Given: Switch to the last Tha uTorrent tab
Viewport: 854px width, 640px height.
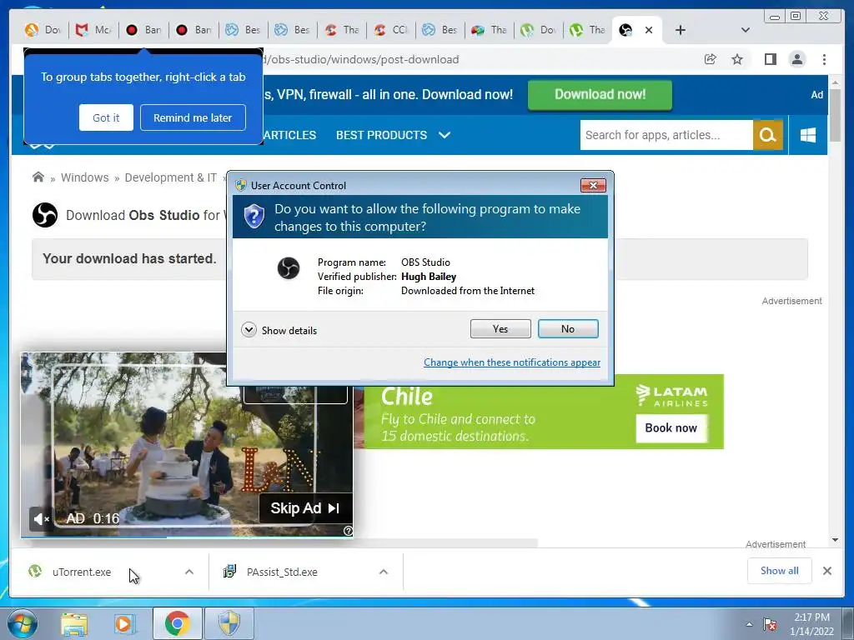Looking at the screenshot, I should pyautogui.click(x=587, y=30).
